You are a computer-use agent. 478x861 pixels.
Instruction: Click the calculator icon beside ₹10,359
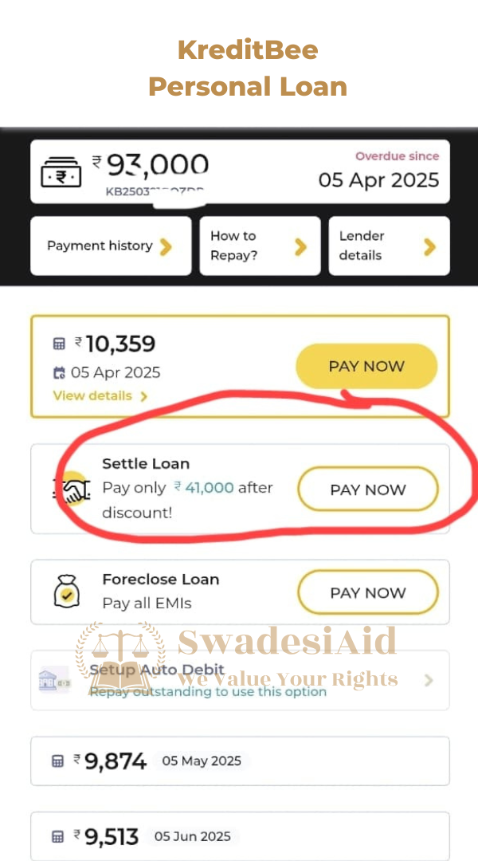pyautogui.click(x=59, y=344)
